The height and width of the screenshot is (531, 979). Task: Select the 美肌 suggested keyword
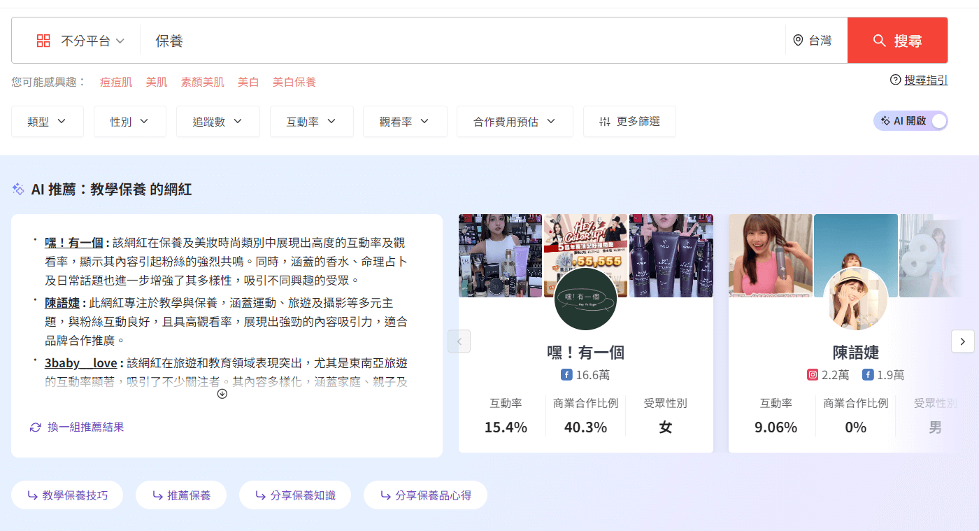[x=157, y=82]
